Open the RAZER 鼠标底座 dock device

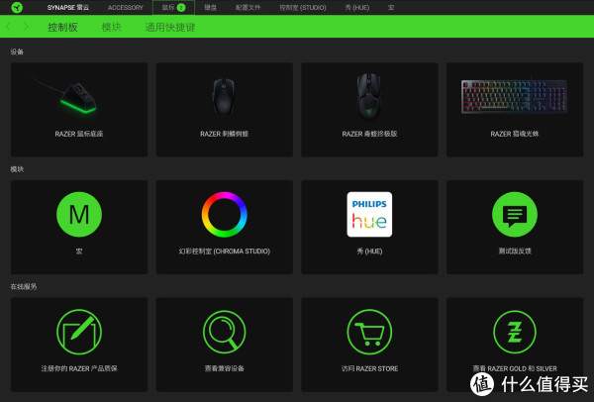(79, 110)
